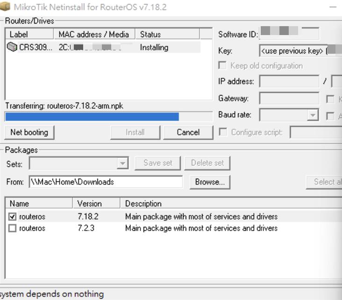The image size is (342, 300).
Task: Cancel the current installation
Action: tap(188, 132)
